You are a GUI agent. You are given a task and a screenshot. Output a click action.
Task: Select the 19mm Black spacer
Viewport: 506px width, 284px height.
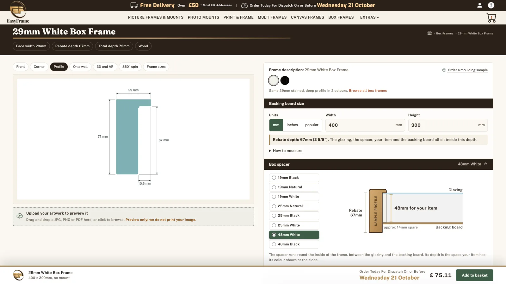(x=294, y=178)
